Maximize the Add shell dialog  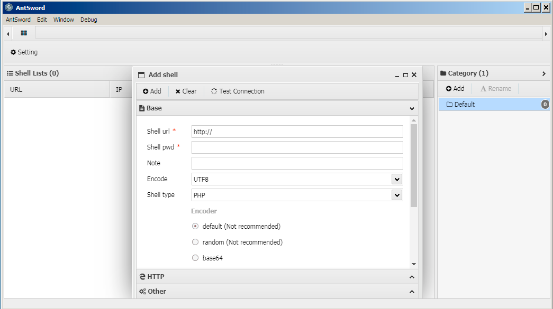point(405,75)
